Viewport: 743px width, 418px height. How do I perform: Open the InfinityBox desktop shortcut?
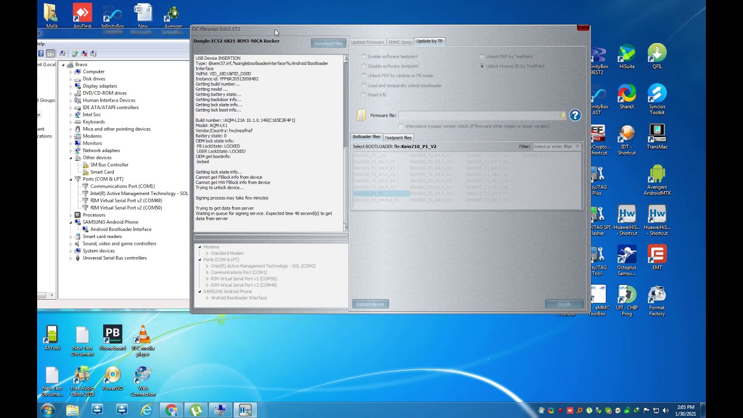(x=113, y=15)
